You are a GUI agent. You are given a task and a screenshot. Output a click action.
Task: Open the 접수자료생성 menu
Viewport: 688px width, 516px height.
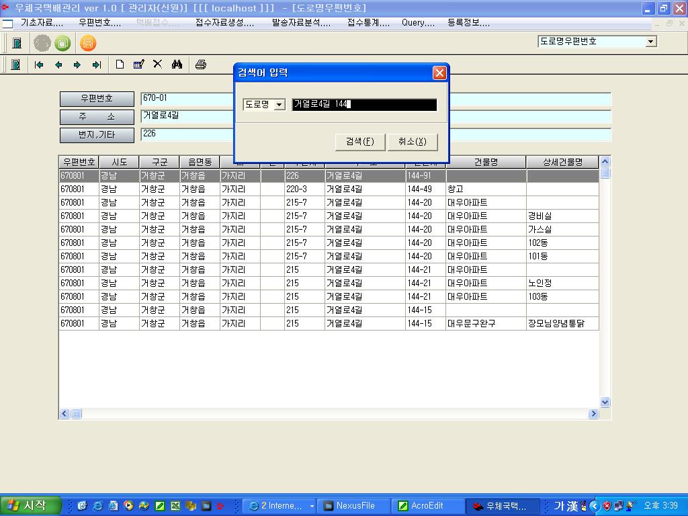coord(224,23)
